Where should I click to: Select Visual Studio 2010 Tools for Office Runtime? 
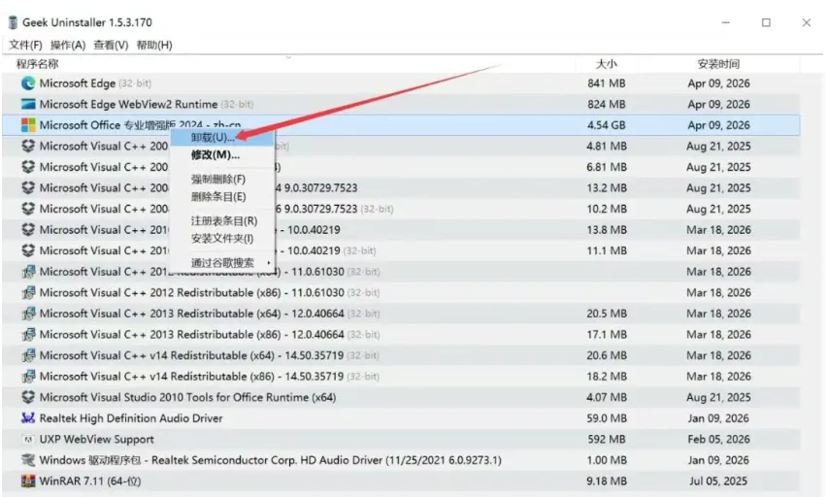(x=187, y=397)
